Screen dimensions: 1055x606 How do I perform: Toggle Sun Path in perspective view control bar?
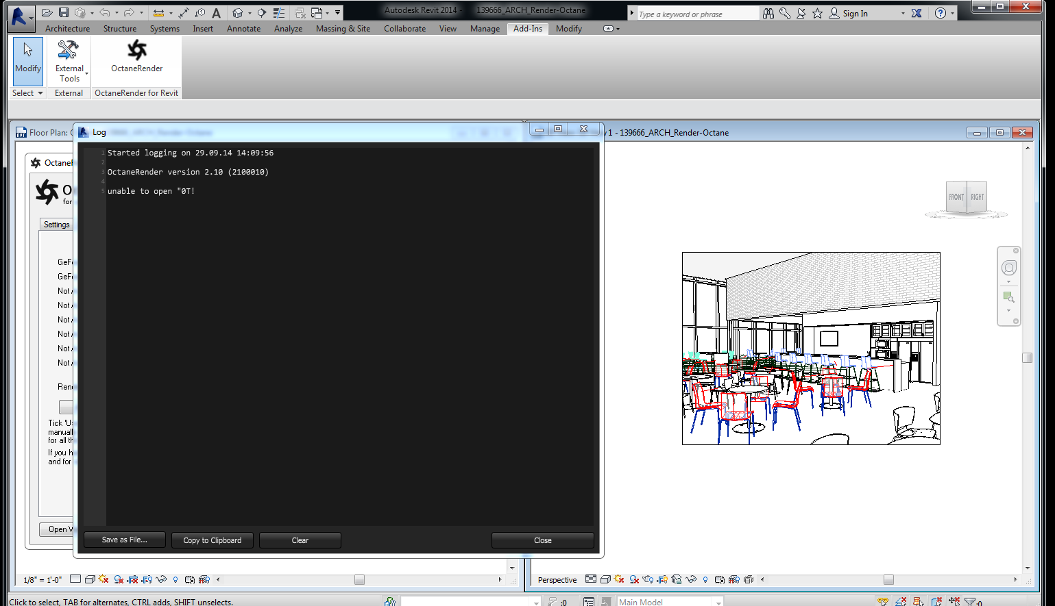click(x=619, y=579)
